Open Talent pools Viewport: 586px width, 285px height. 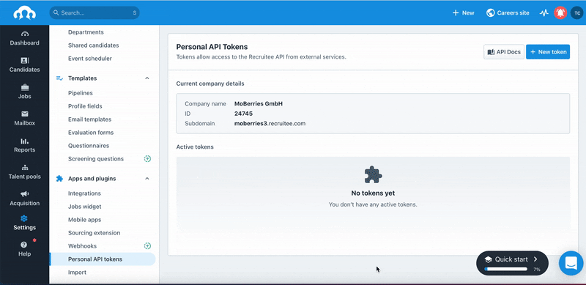(25, 171)
